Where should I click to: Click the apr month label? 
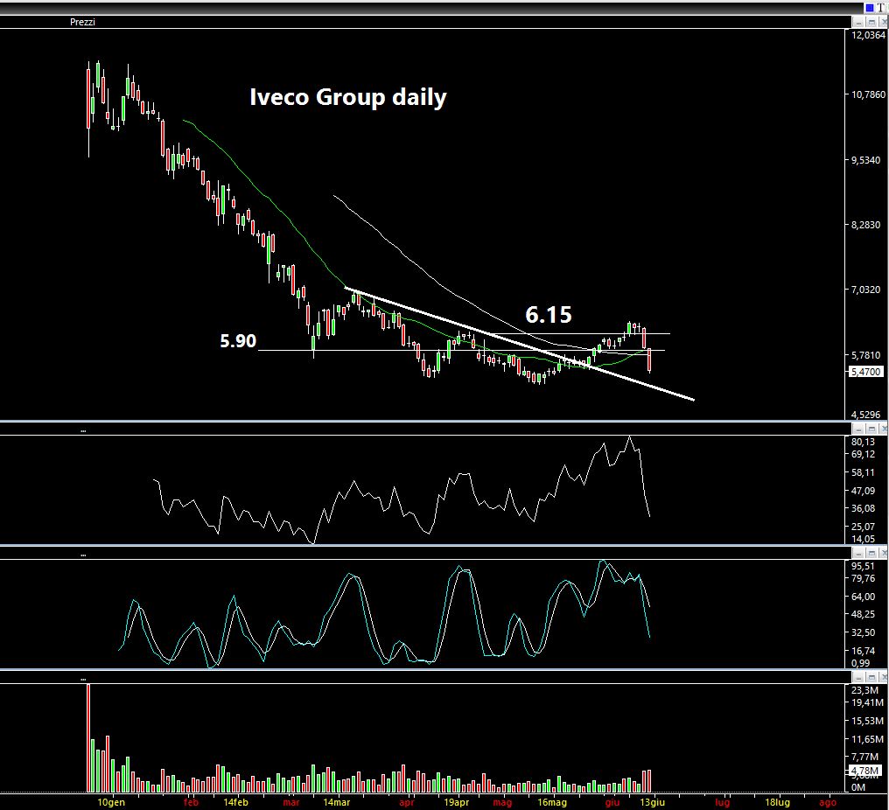(407, 802)
